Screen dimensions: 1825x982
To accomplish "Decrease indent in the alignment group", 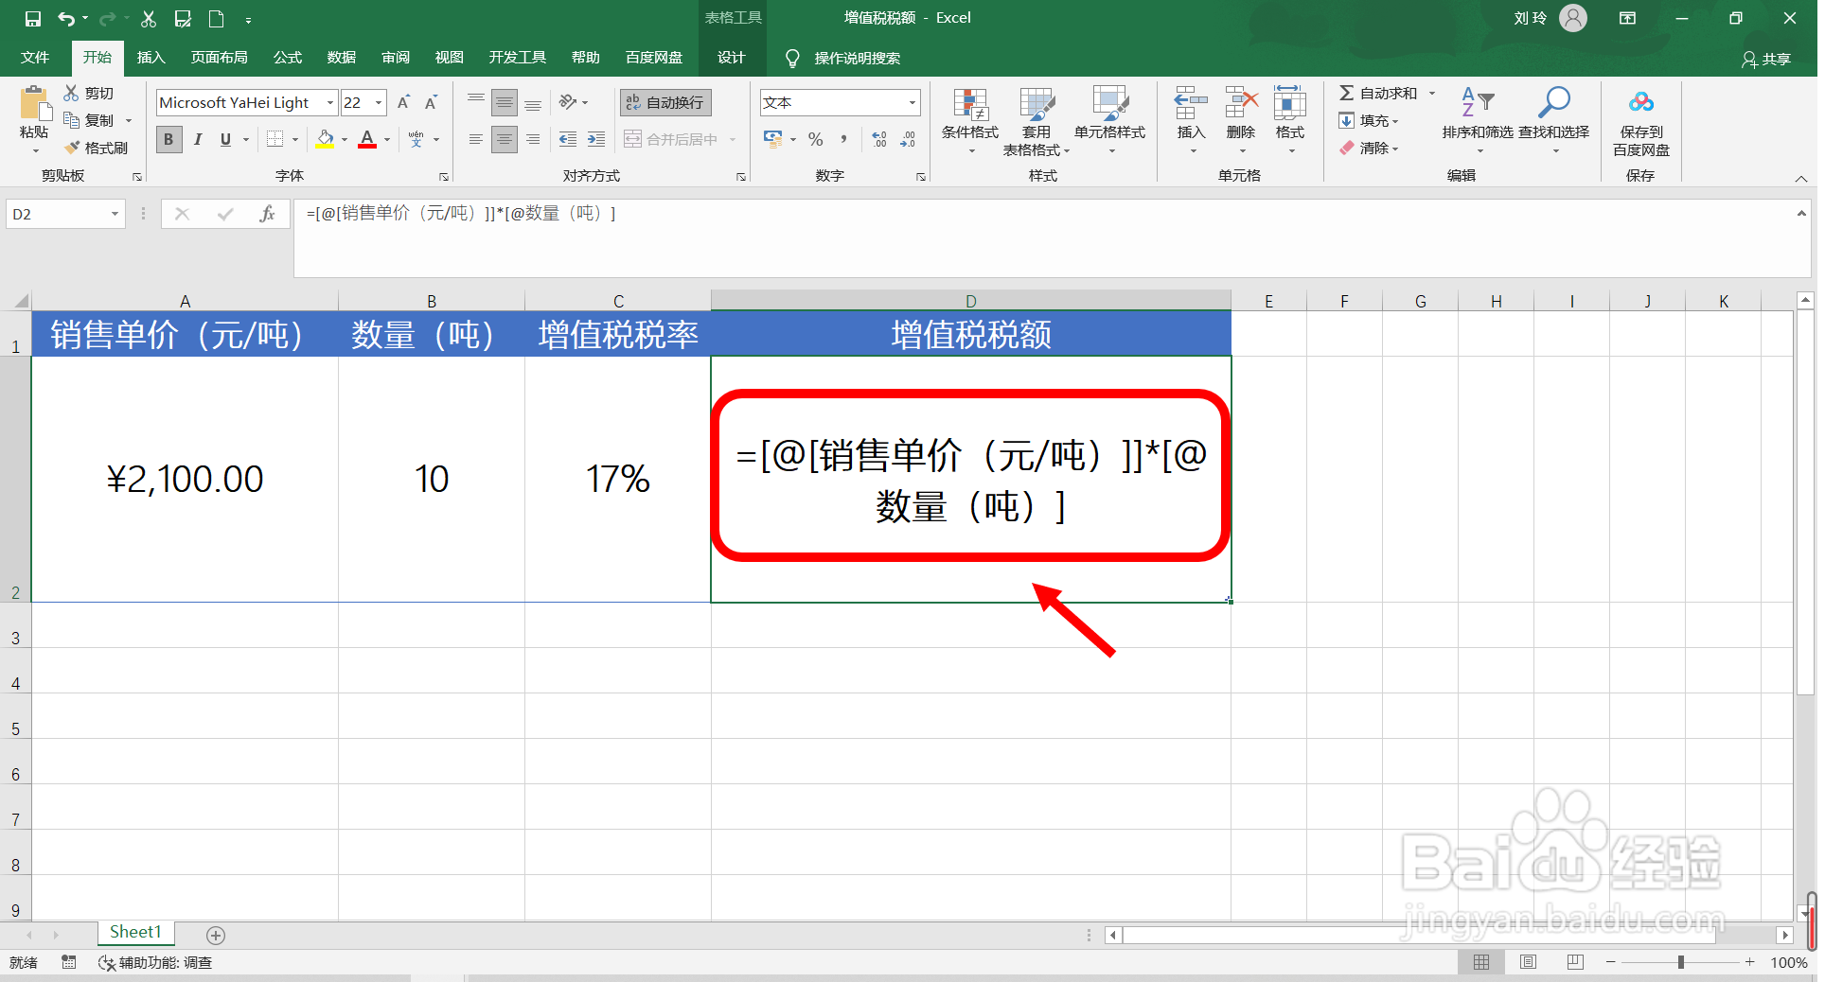I will coord(568,139).
